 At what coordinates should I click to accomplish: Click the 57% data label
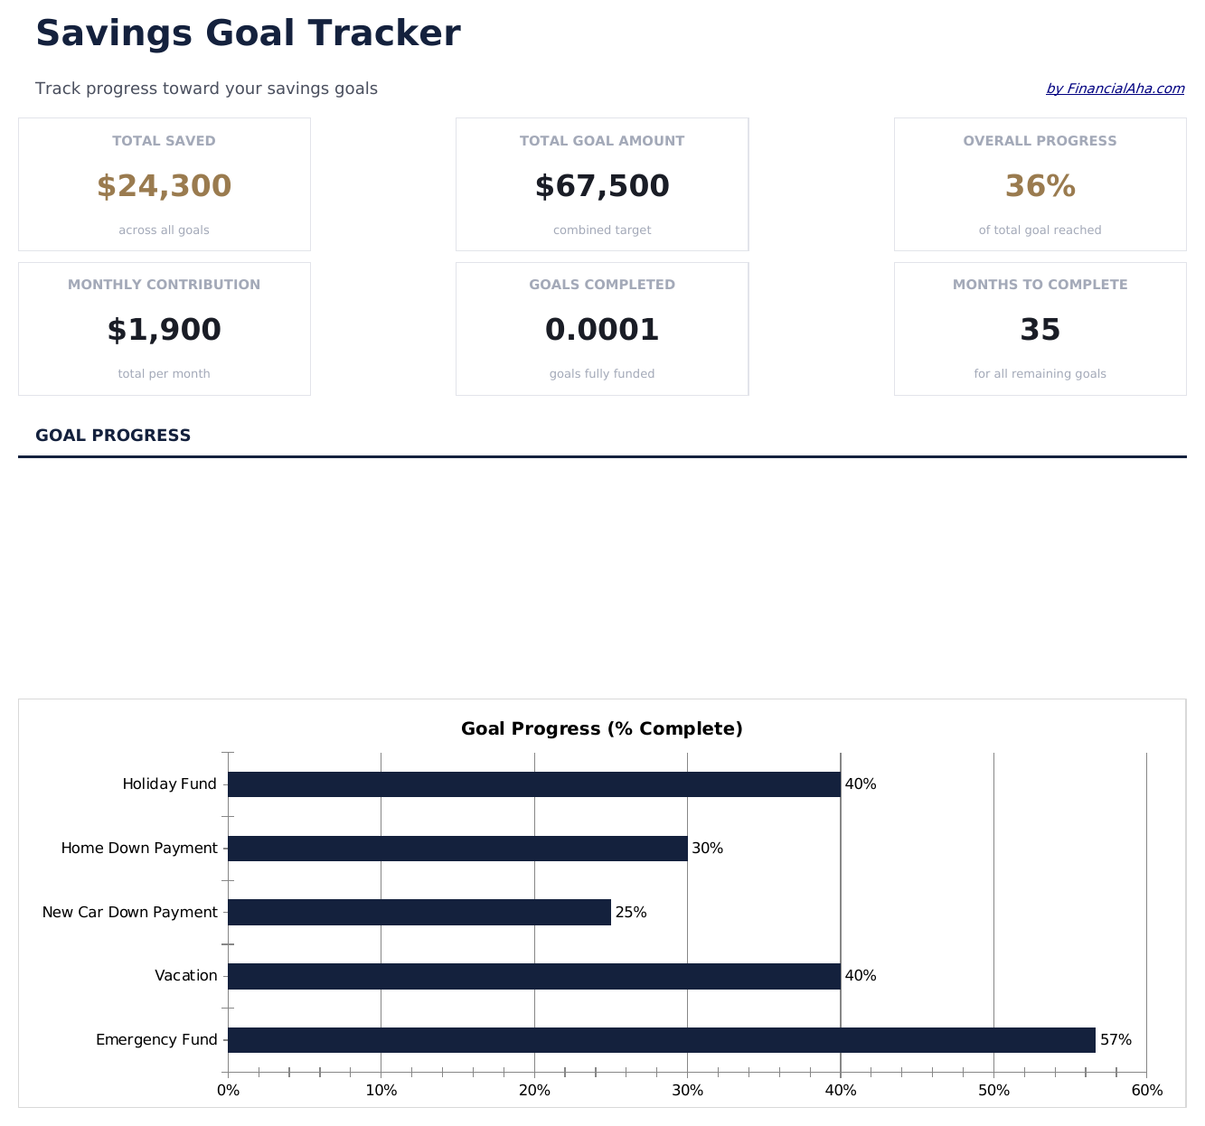[x=1116, y=1040]
